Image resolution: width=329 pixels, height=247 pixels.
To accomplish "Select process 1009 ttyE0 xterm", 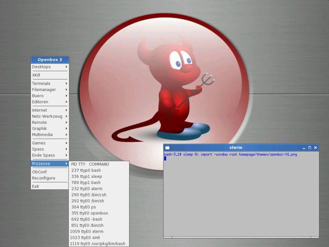I will [99, 231].
